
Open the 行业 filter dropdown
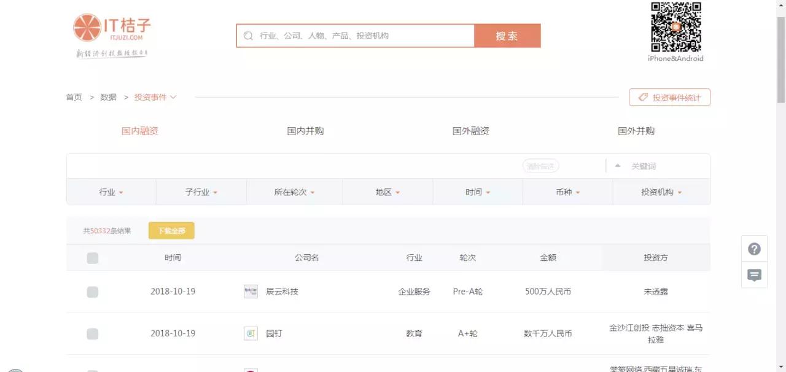111,192
